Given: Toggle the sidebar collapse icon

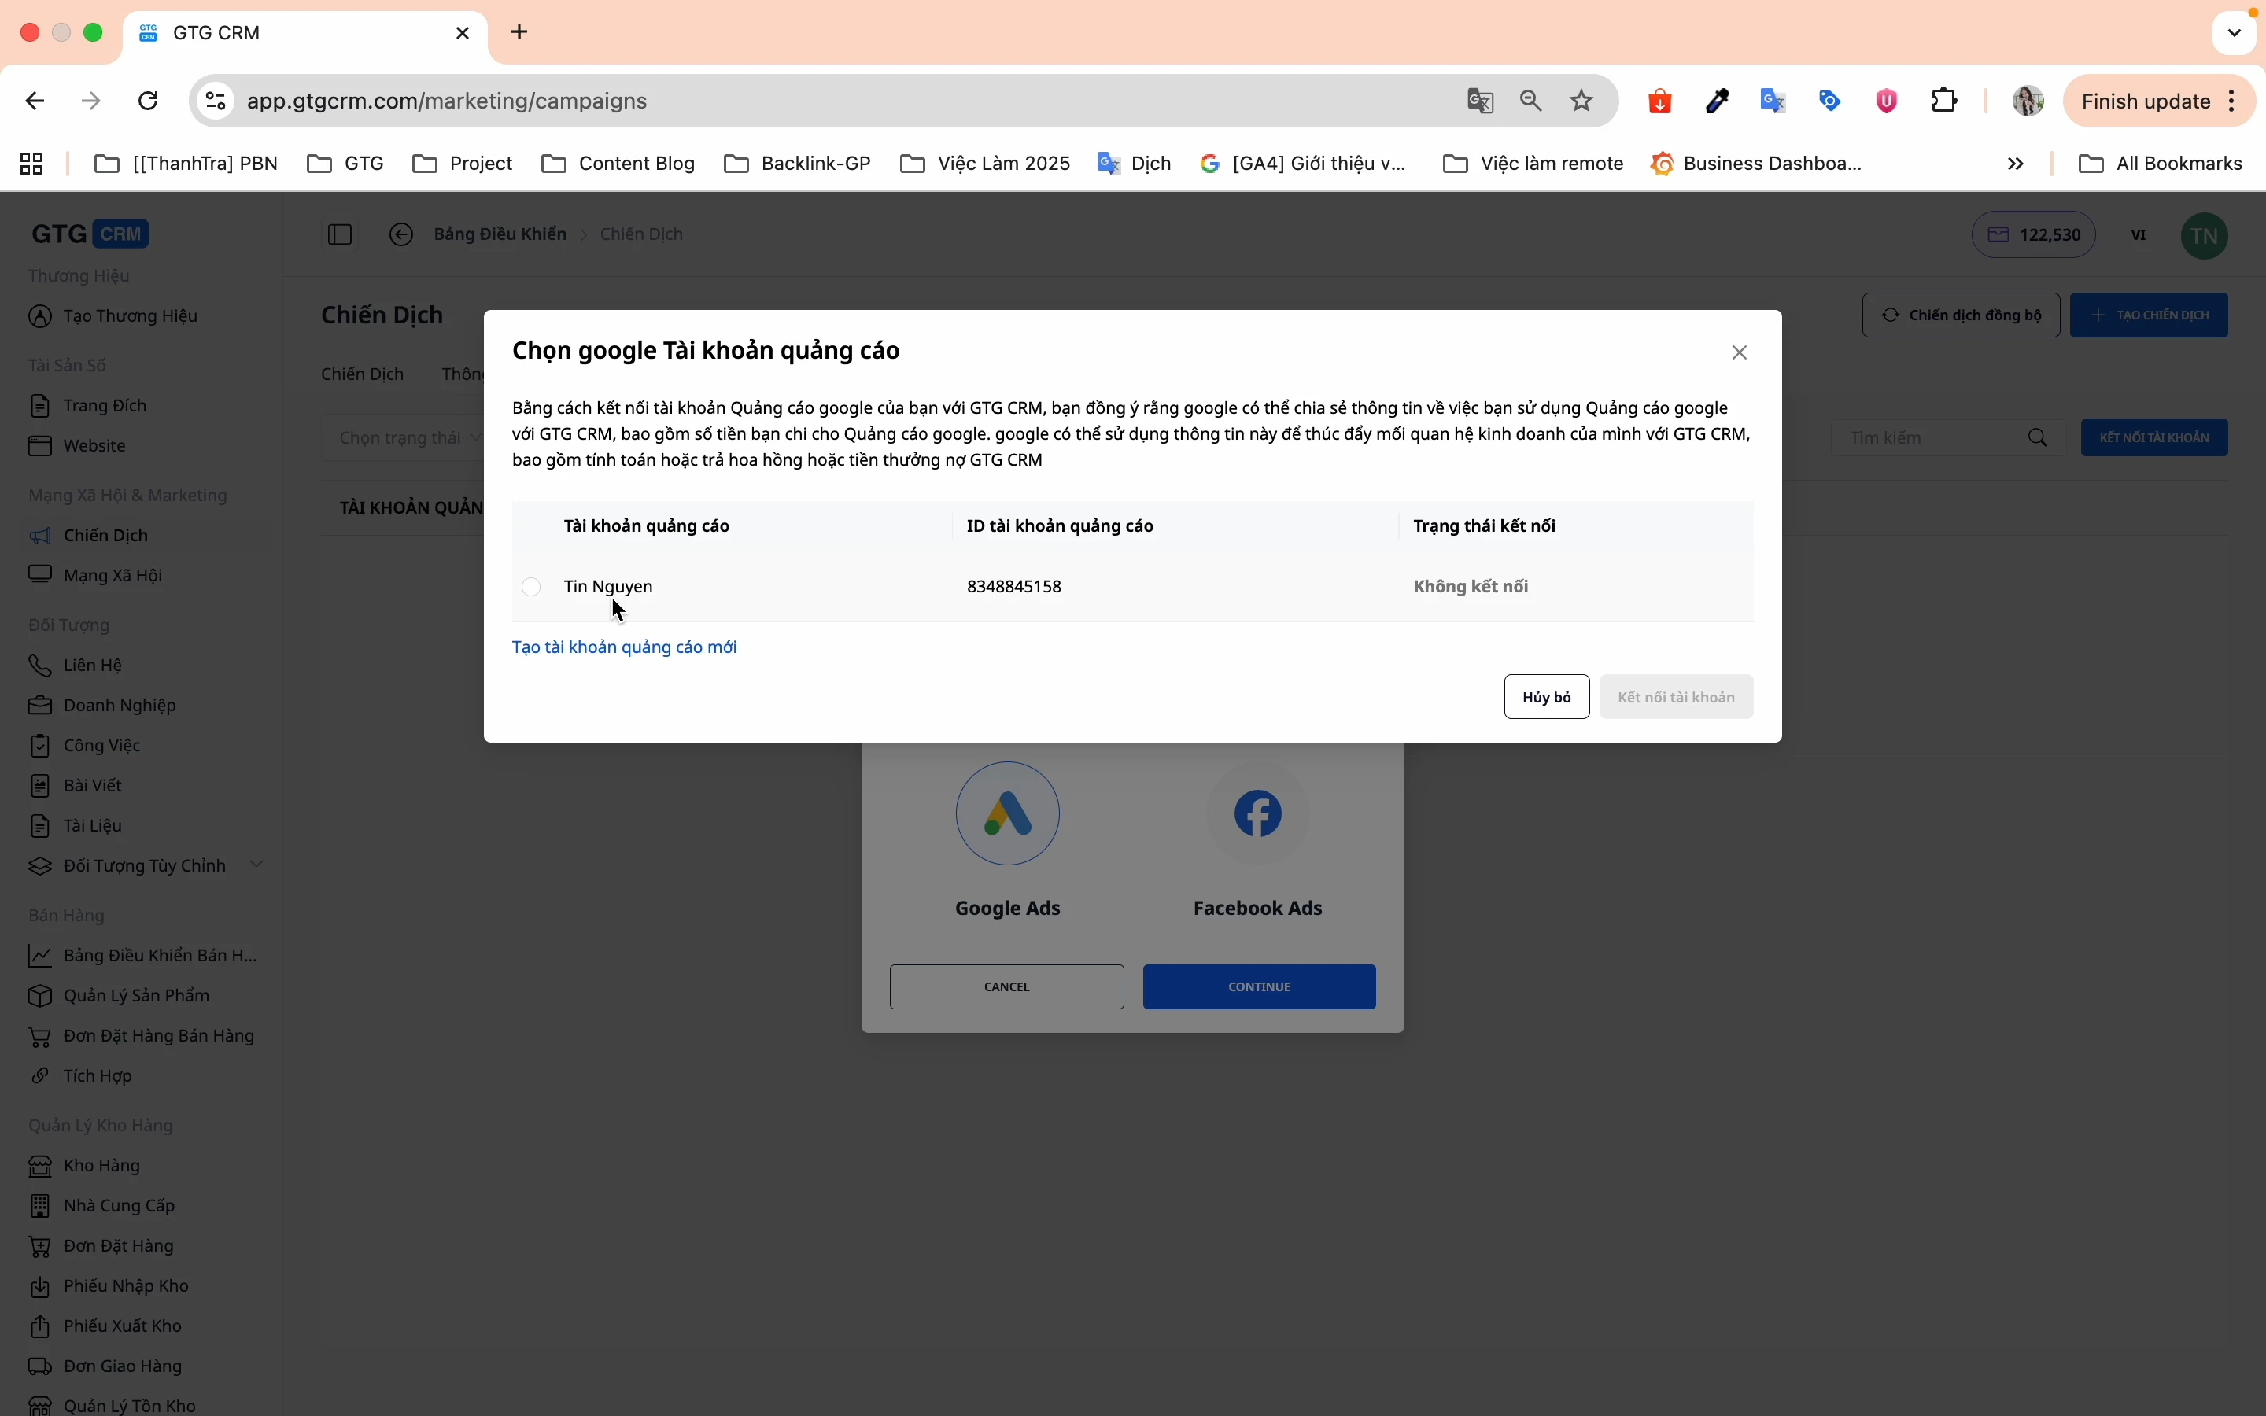Looking at the screenshot, I should click(x=340, y=235).
